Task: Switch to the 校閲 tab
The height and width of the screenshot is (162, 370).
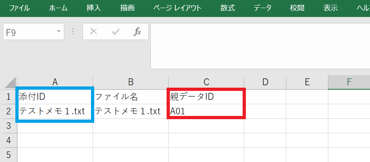Action: [297, 8]
